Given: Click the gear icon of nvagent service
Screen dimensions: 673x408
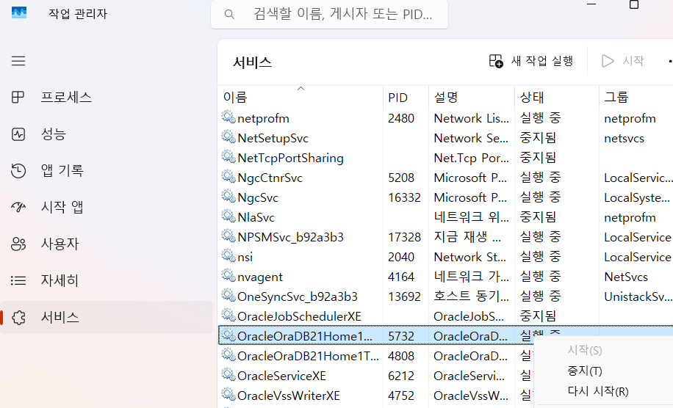Looking at the screenshot, I should coord(228,275).
